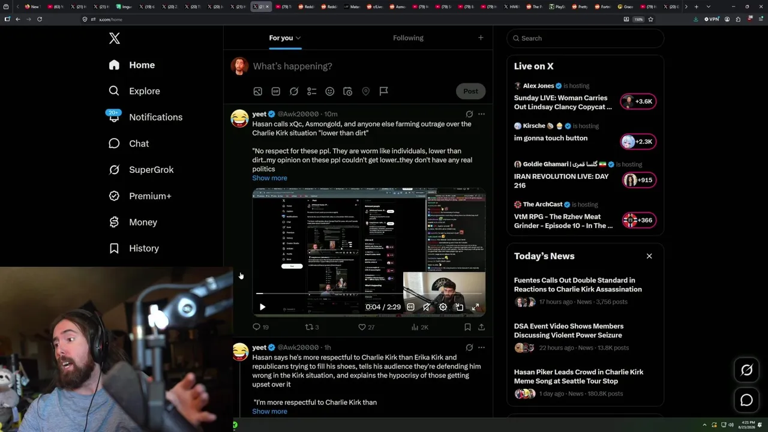
Task: Toggle the browser VPN button
Action: 712,19
